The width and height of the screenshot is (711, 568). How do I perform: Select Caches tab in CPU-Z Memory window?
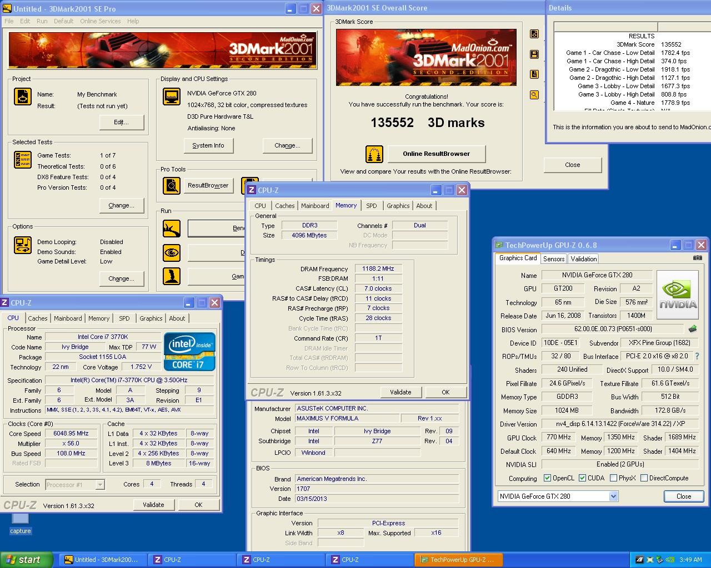pos(285,206)
